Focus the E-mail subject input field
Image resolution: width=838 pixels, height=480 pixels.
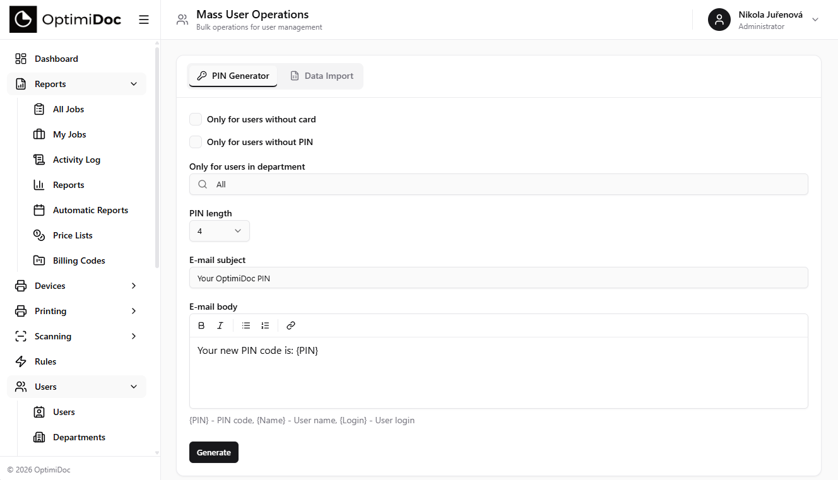click(499, 278)
